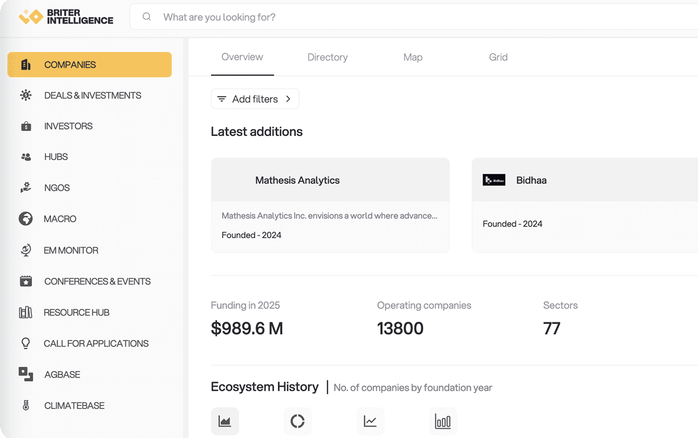Expand the Add filters chevron
698x438 pixels.
pyautogui.click(x=289, y=99)
